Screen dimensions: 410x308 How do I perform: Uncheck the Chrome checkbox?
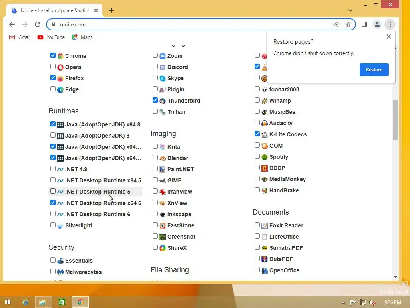pyautogui.click(x=53, y=55)
